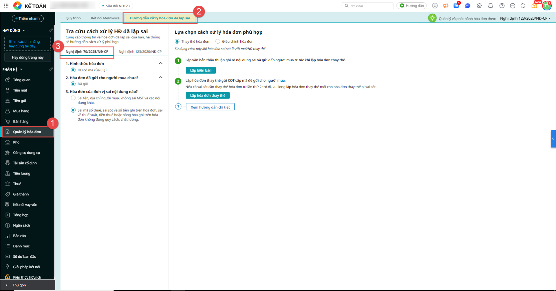556x291 pixels.
Task: Open the Nghị định 123/2020/NĐ-CP sub-tab
Action: click(140, 51)
